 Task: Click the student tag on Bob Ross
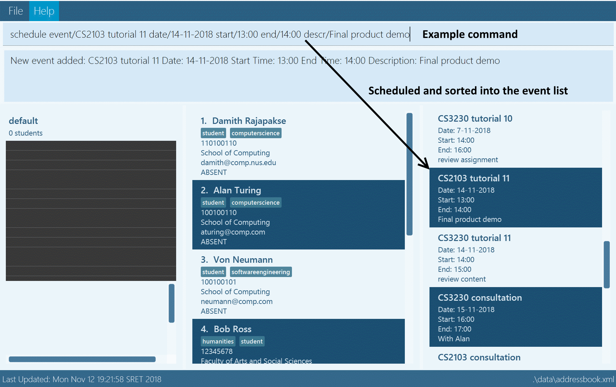[x=252, y=341]
